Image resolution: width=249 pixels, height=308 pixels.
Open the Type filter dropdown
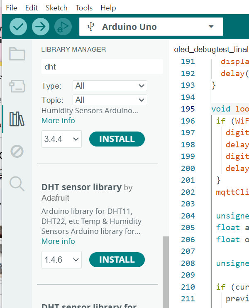pos(110,86)
